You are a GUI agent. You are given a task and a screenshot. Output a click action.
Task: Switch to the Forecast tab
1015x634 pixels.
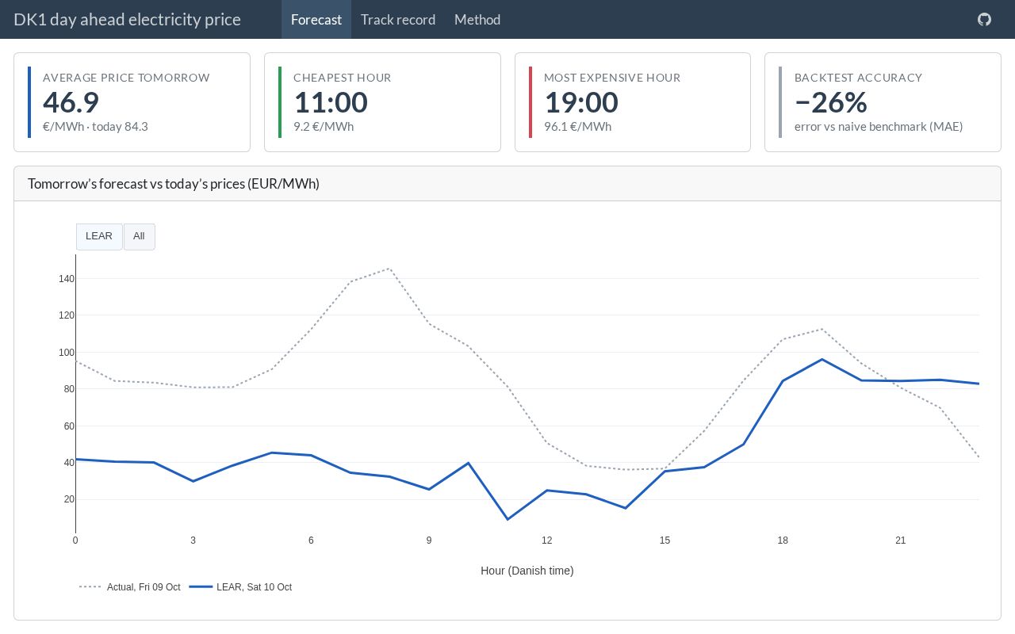pyautogui.click(x=316, y=19)
